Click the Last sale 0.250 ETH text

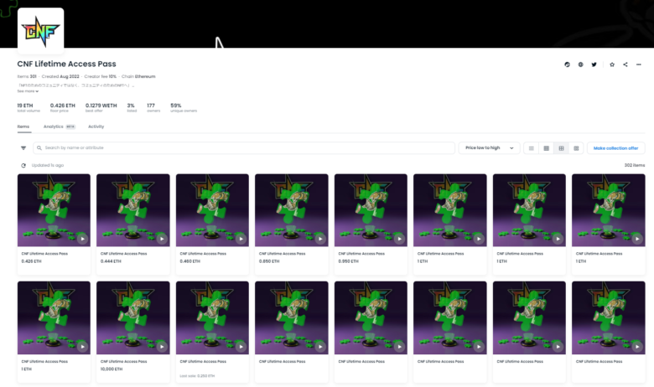click(x=197, y=376)
